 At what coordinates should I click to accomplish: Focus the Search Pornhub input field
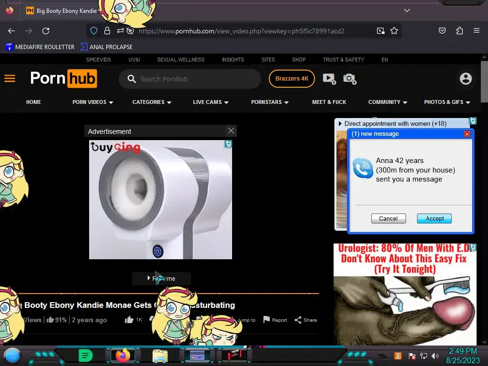coord(190,79)
